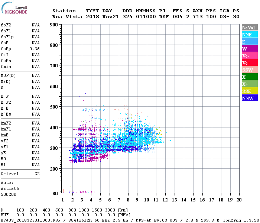Click the 10 MHz frequency axis label

pos(147,200)
